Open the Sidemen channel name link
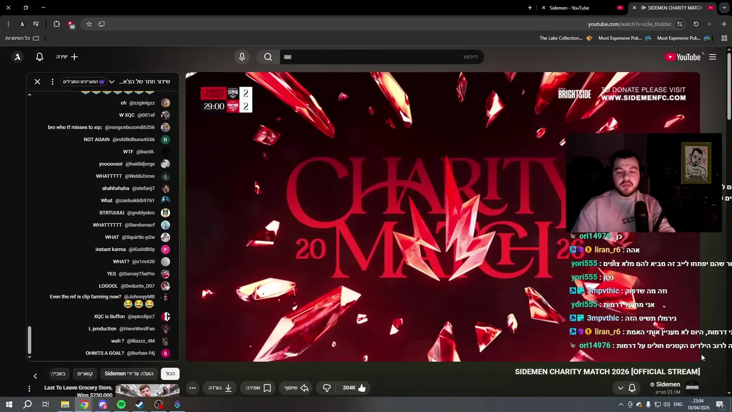The height and width of the screenshot is (412, 732). coord(668,385)
